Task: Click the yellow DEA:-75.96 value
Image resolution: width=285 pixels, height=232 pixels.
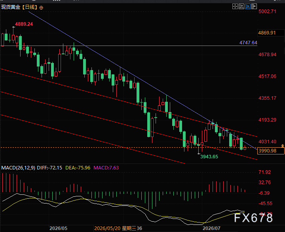Action: [78, 167]
